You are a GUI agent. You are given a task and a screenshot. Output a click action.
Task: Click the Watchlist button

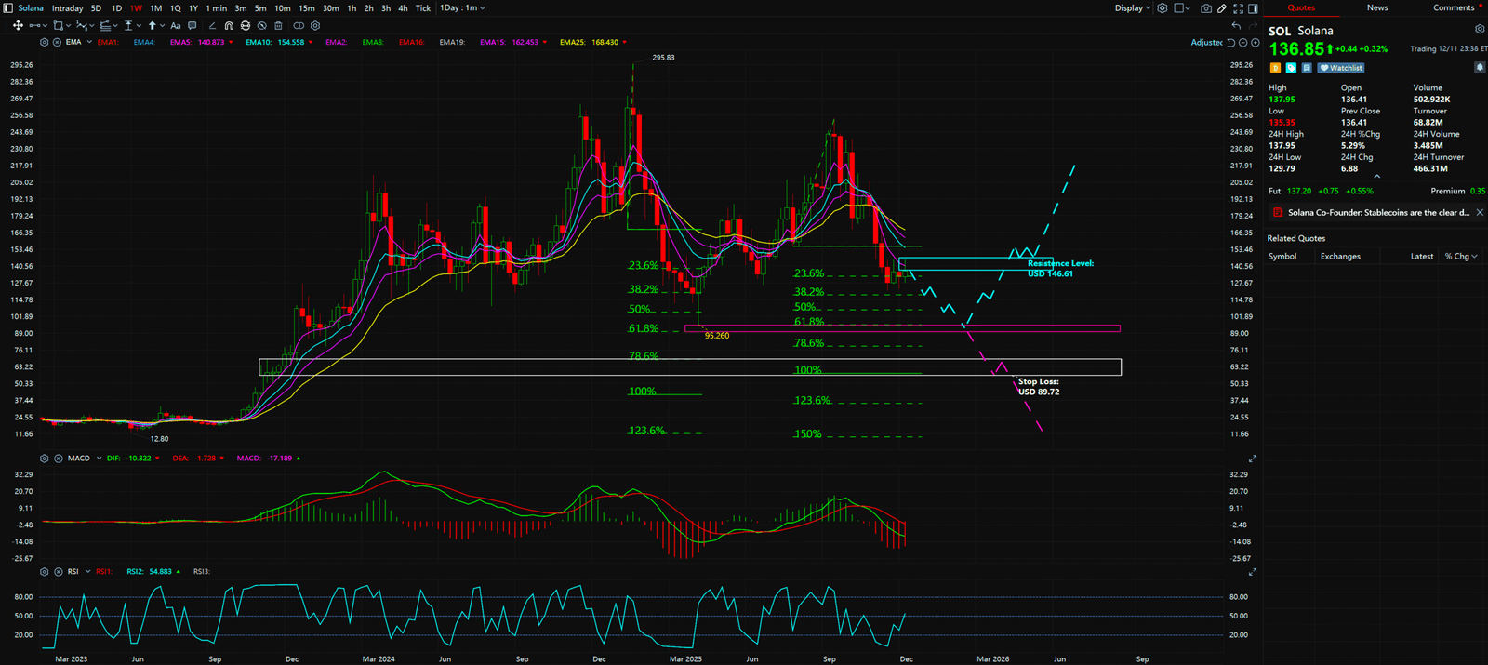coord(1340,68)
